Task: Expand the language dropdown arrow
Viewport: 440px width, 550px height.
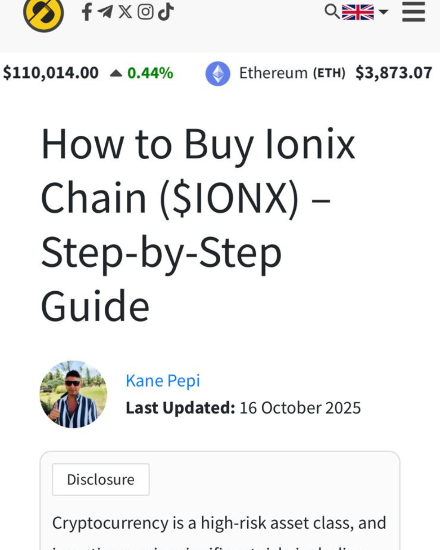Action: (x=383, y=12)
